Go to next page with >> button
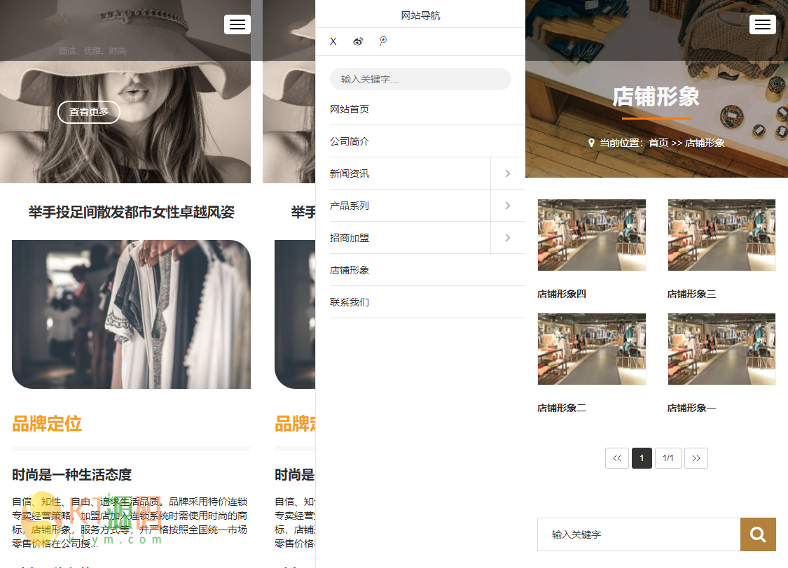Screen dimensions: 788x568 pyautogui.click(x=696, y=458)
